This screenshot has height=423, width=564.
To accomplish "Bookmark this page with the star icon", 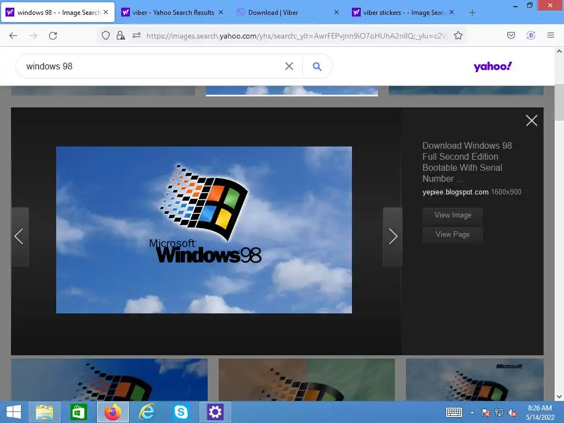I will tap(458, 35).
